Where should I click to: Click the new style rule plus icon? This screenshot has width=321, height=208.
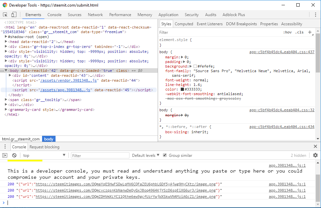(310, 32)
